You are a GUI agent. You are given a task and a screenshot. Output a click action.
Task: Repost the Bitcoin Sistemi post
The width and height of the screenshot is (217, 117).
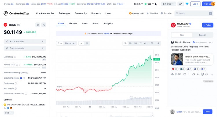[x=194, y=74]
